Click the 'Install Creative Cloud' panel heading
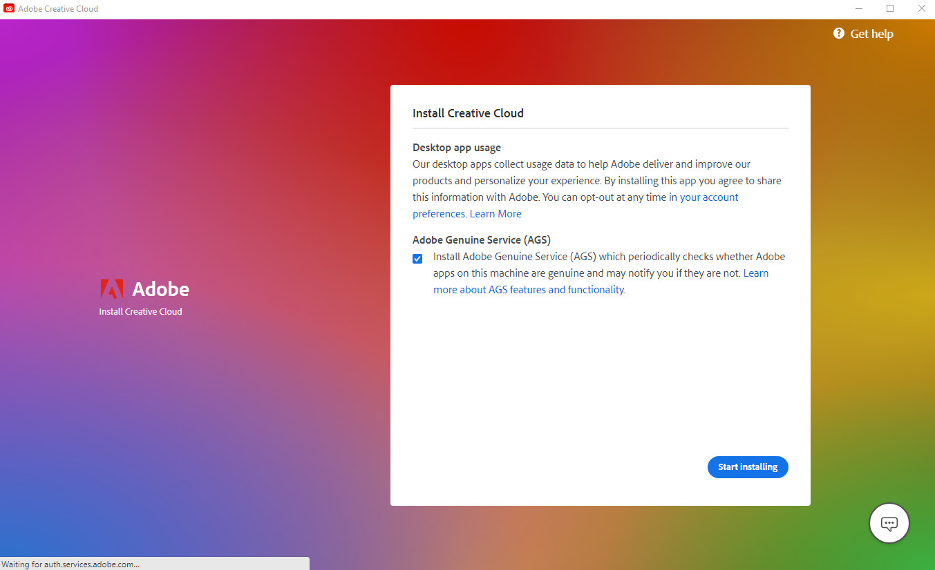Screen dimensions: 935x570 468,113
